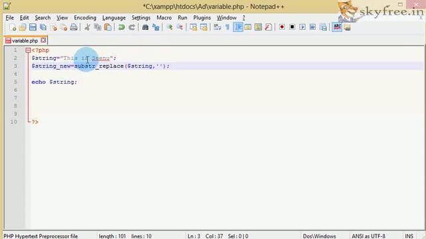The width and height of the screenshot is (426, 239).
Task: Play back the recorded macro icon
Action: [x=302, y=27]
